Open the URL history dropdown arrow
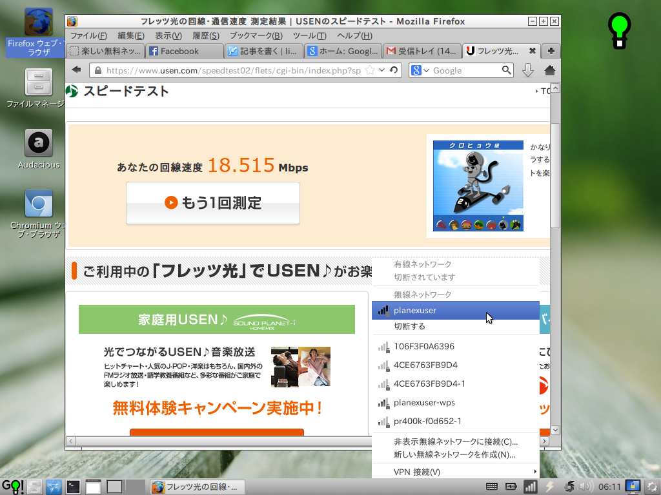 382,70
